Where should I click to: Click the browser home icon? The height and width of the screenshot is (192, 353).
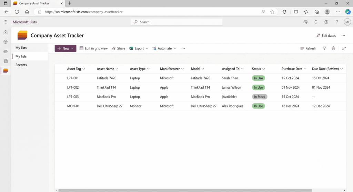pos(27,12)
